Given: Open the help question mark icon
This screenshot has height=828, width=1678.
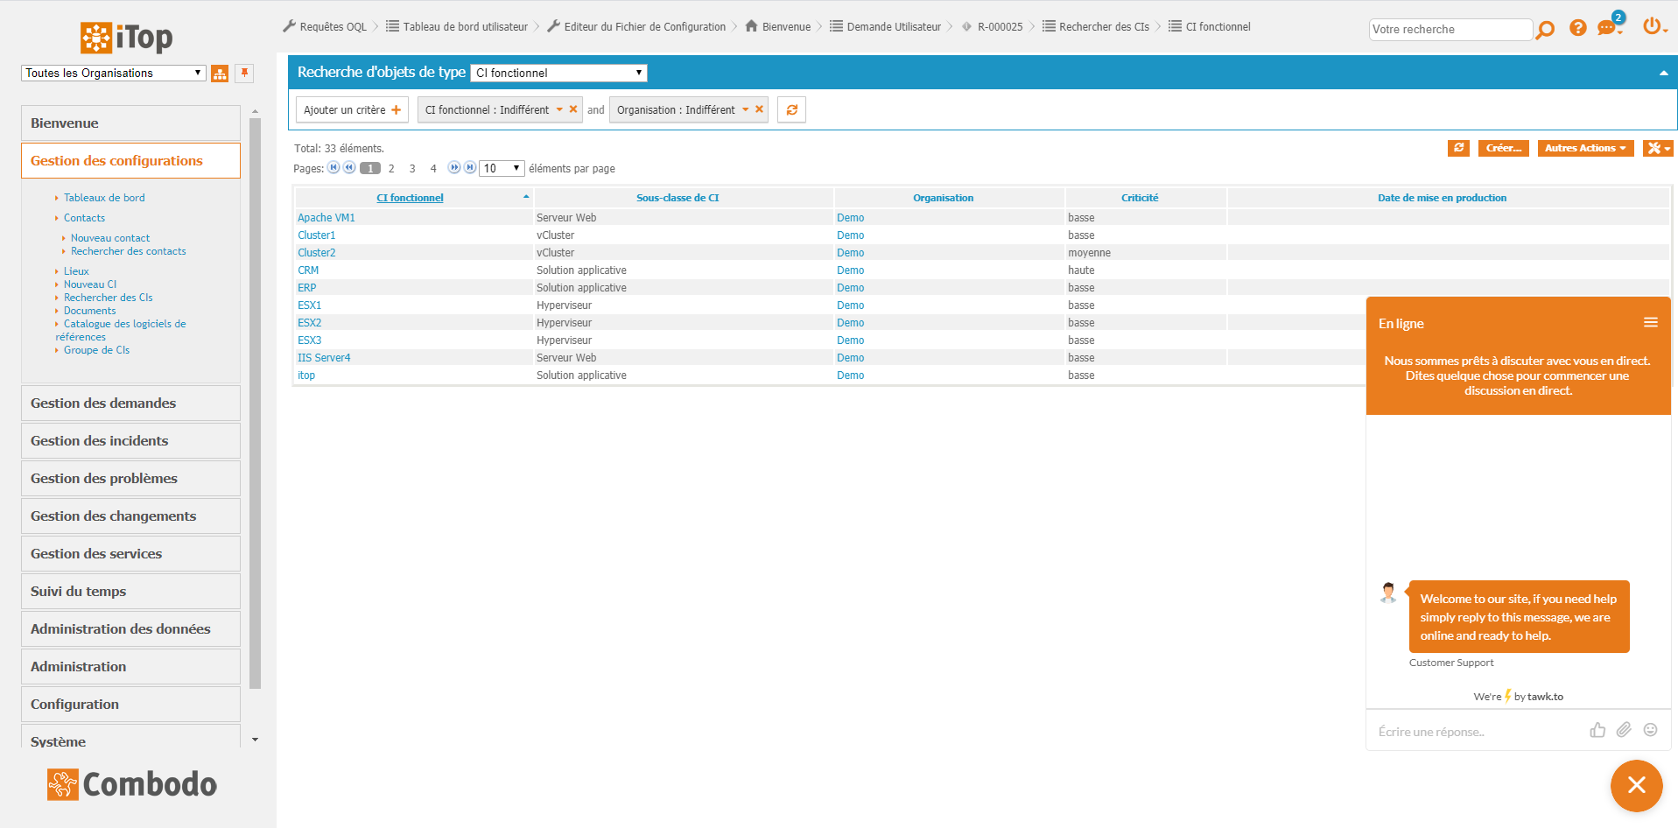Looking at the screenshot, I should (1577, 28).
